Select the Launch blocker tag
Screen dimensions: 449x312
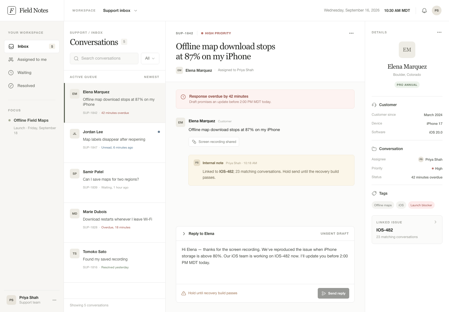(421, 205)
